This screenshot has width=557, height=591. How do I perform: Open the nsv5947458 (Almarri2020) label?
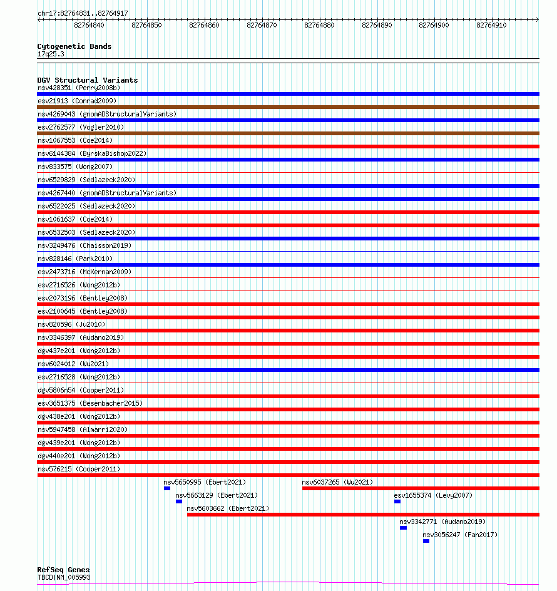click(83, 431)
